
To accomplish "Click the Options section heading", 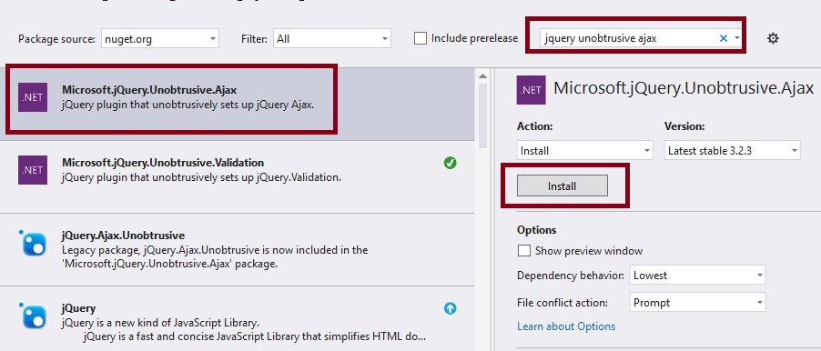I will coord(537,230).
